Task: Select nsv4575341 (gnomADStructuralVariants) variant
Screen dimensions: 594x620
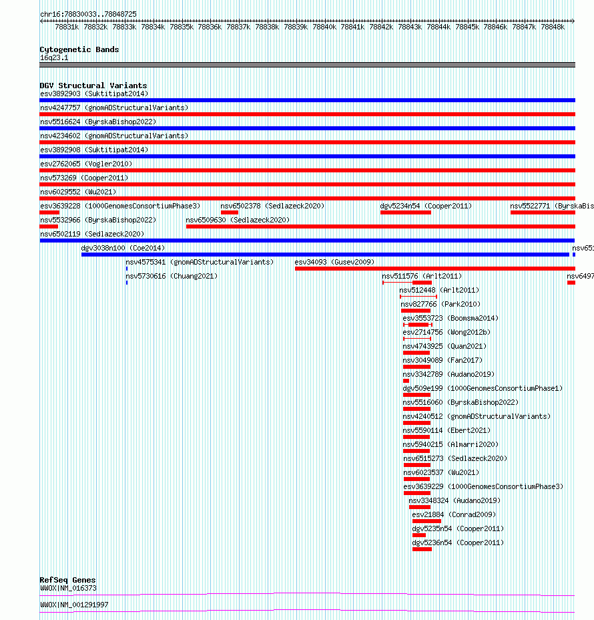Action: (x=200, y=262)
